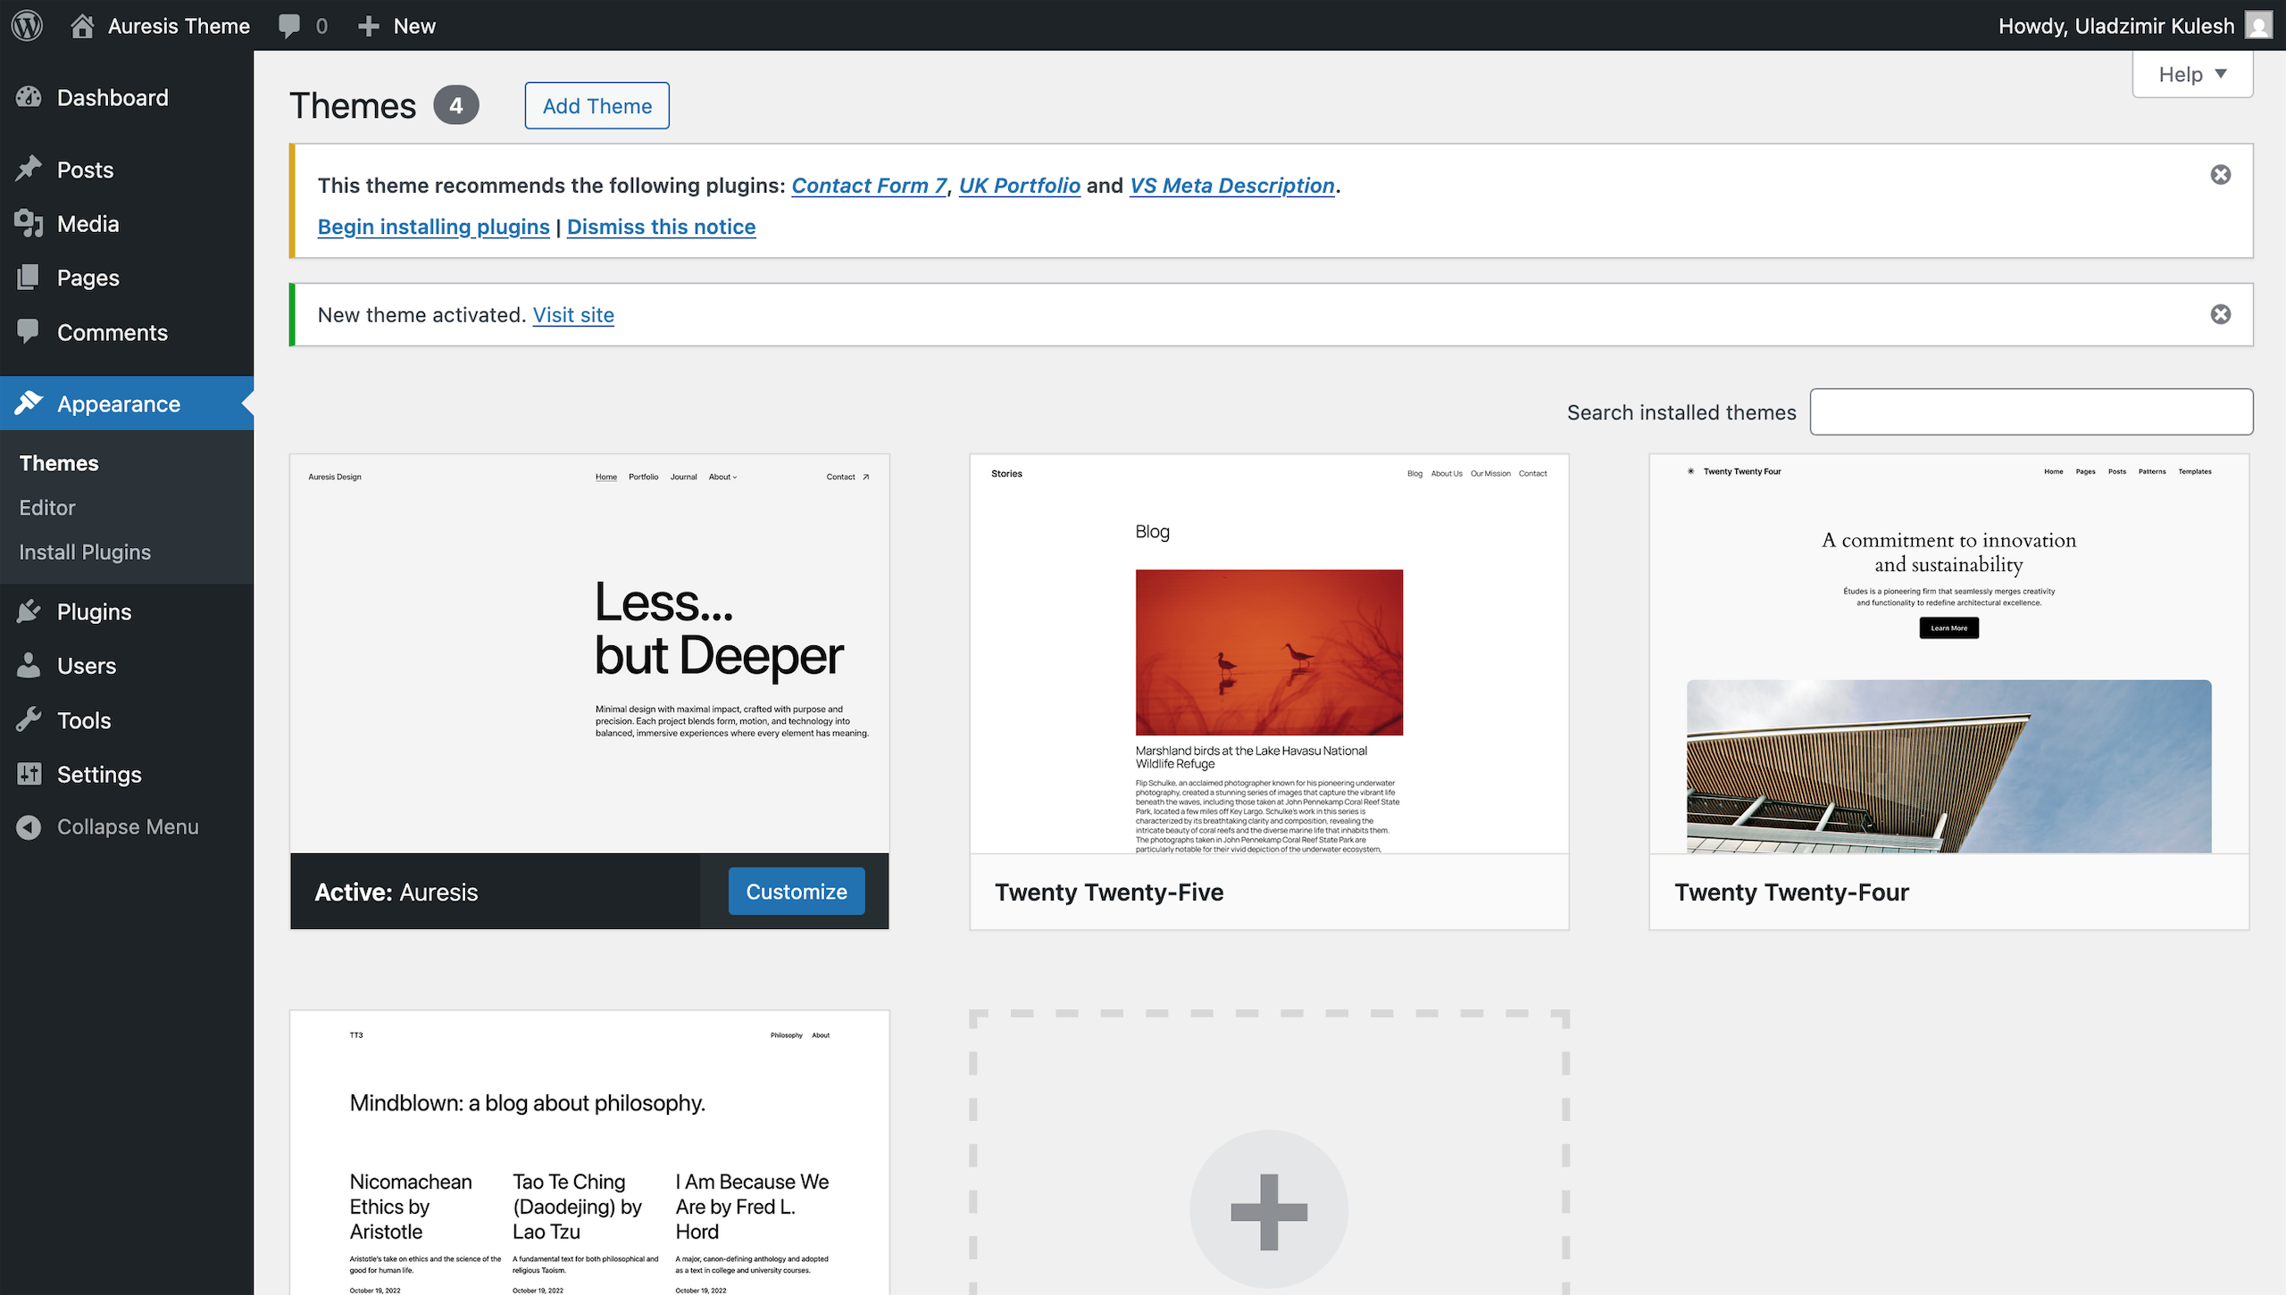Open the home icon for Auresis Theme
This screenshot has height=1295, width=2286.
82,25
